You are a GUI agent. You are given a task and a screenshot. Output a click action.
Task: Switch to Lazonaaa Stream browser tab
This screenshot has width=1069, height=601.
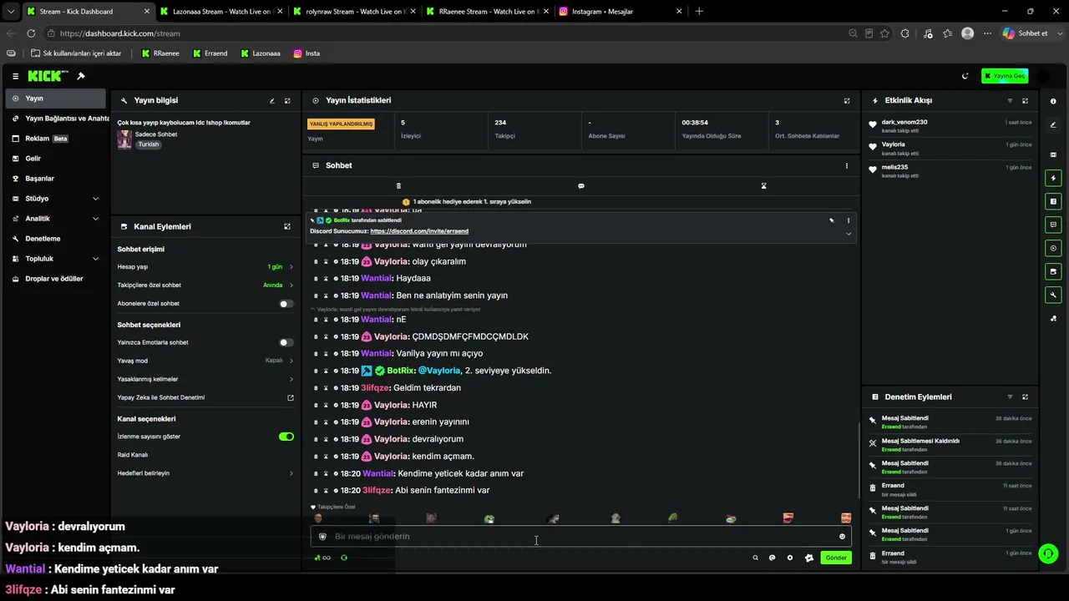click(220, 12)
